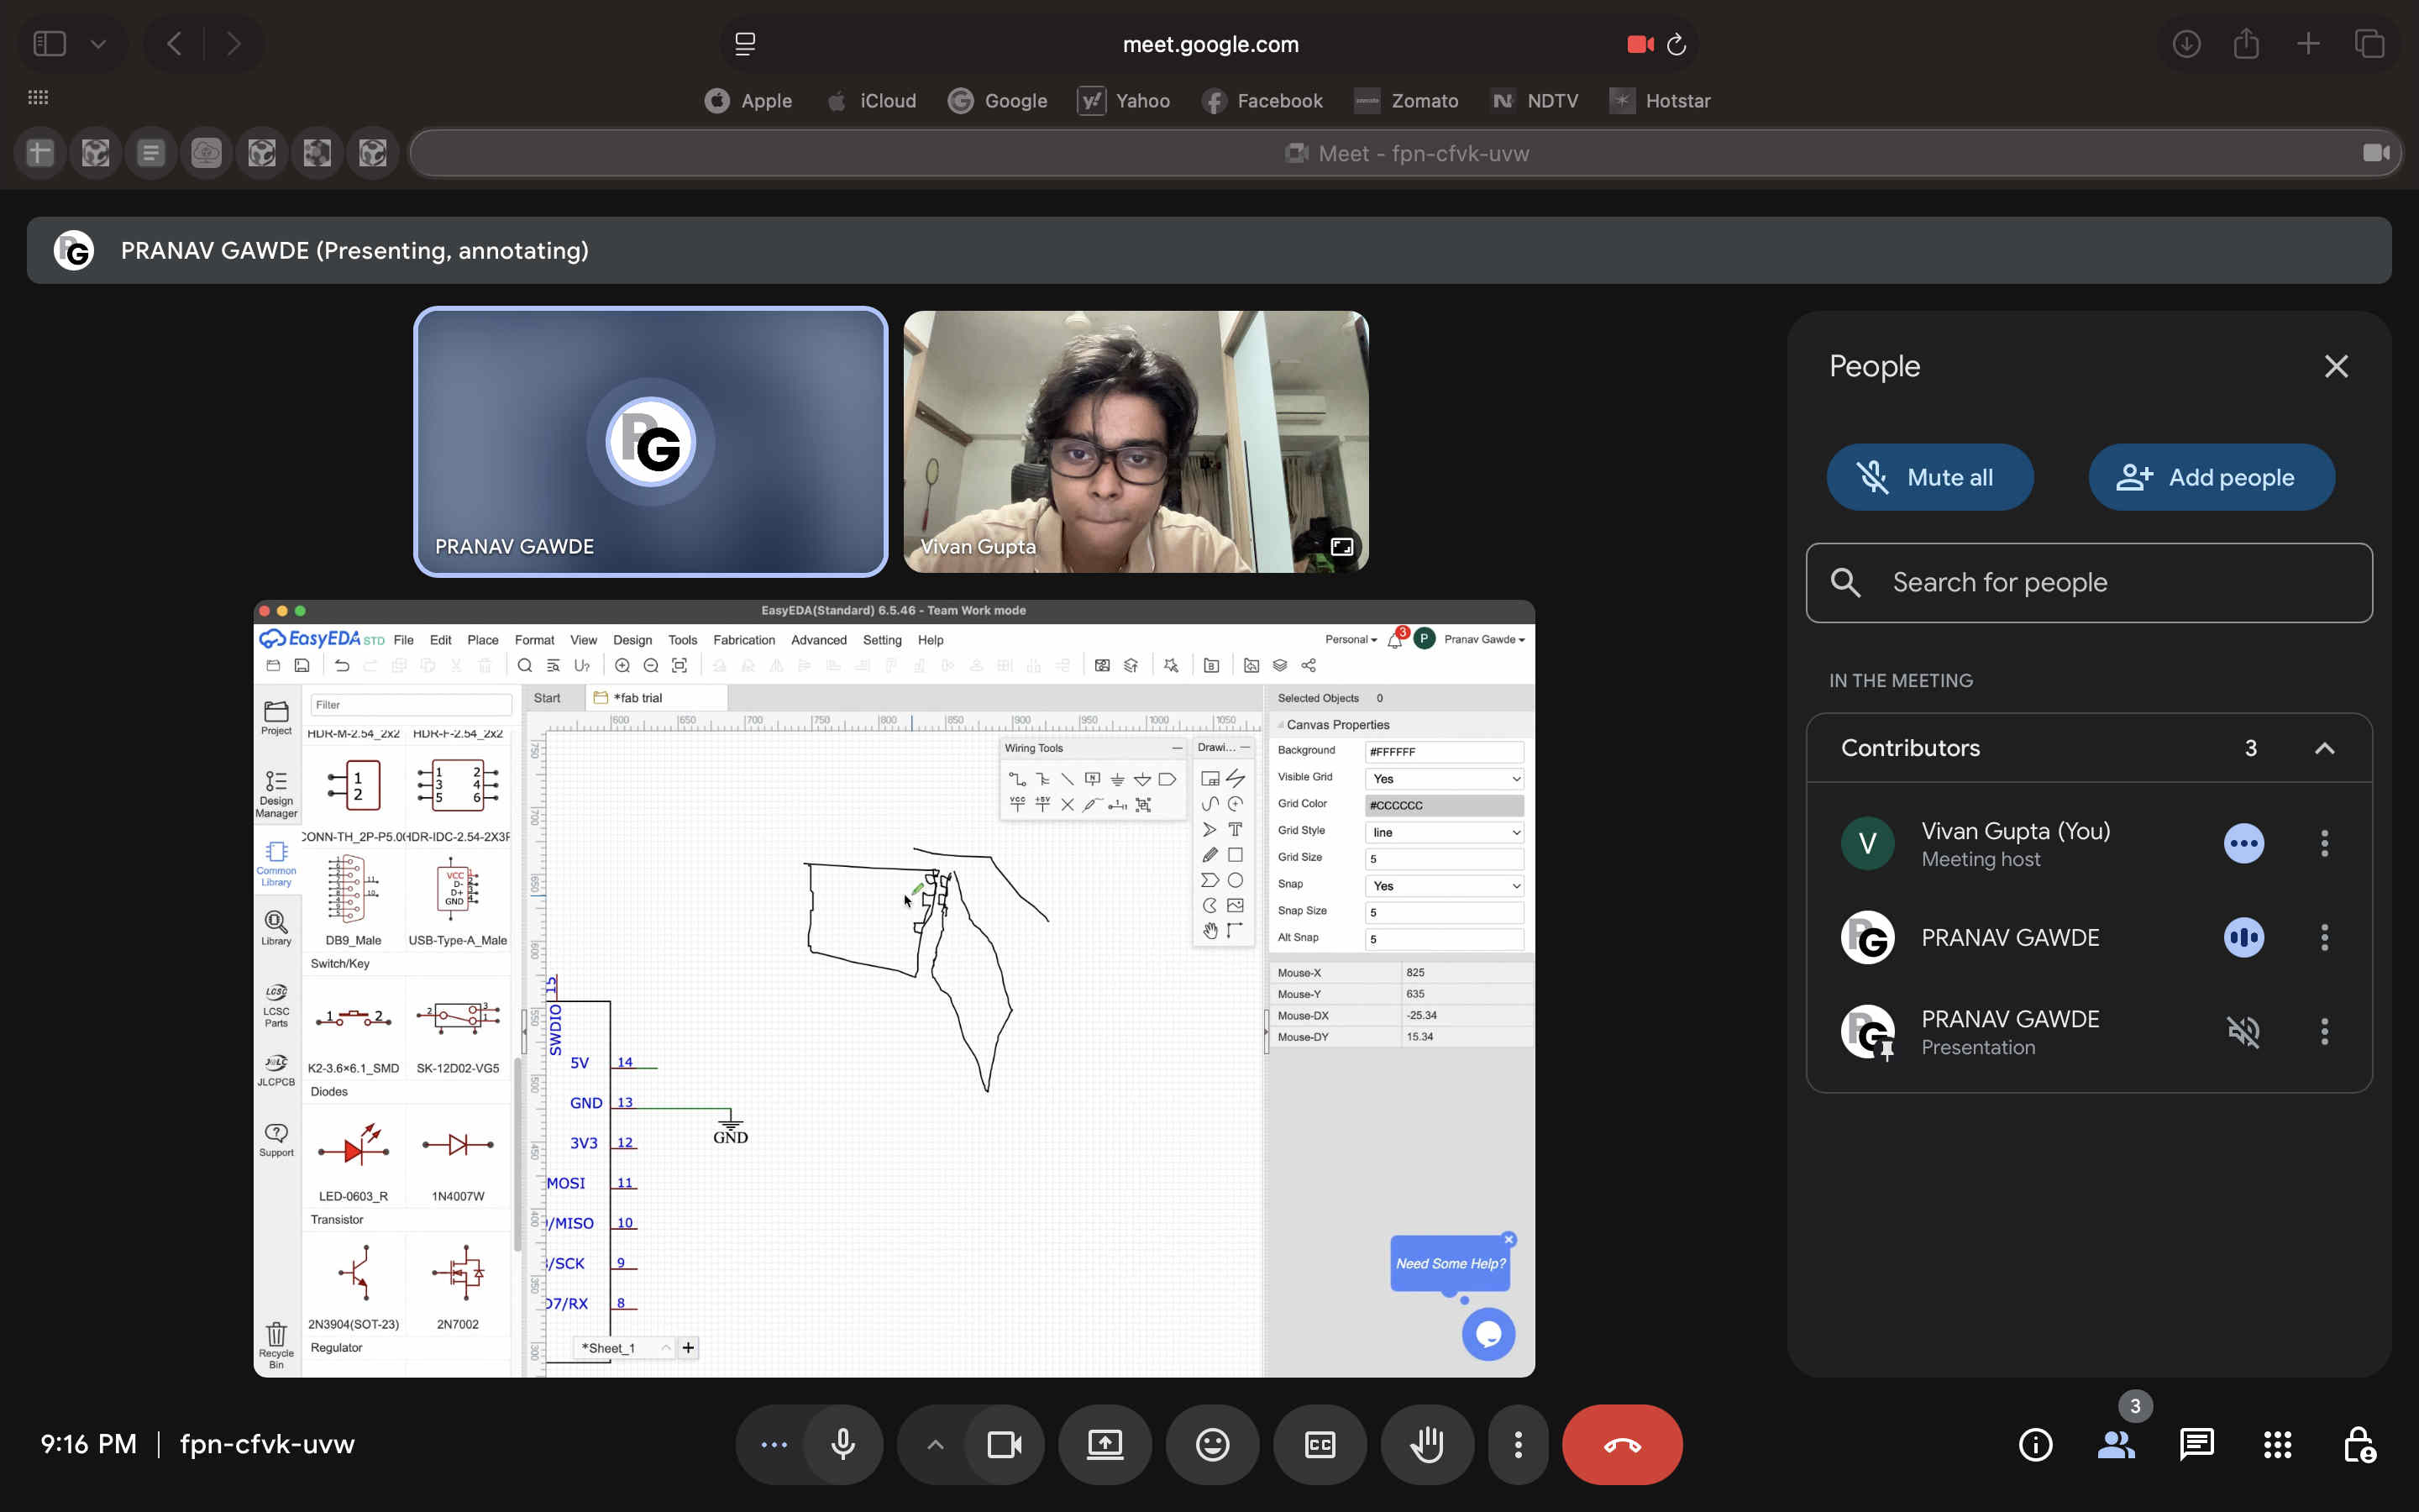Close the People panel
This screenshot has width=2419, height=1512.
(2335, 366)
